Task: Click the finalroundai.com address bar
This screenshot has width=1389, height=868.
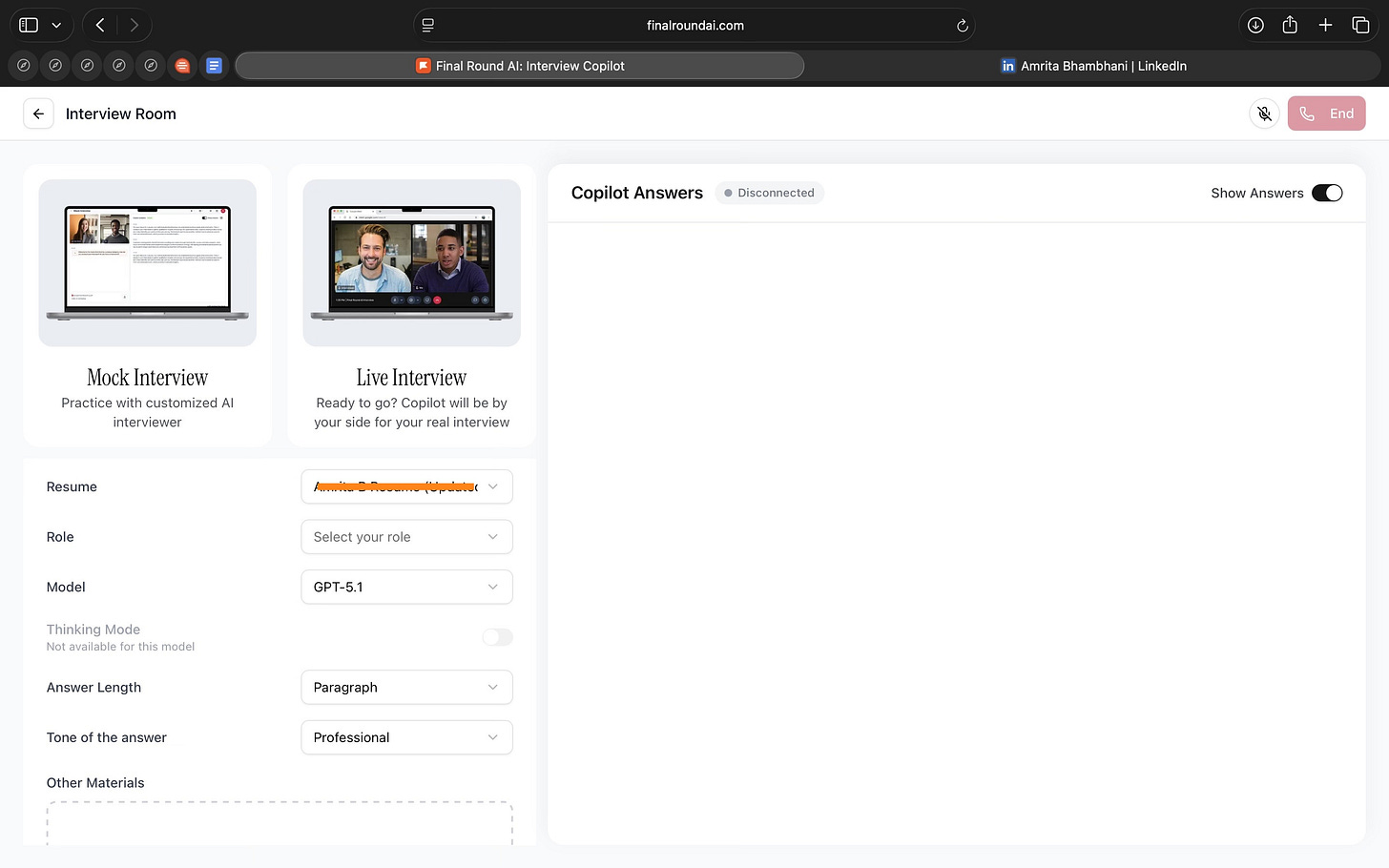Action: [694, 26]
